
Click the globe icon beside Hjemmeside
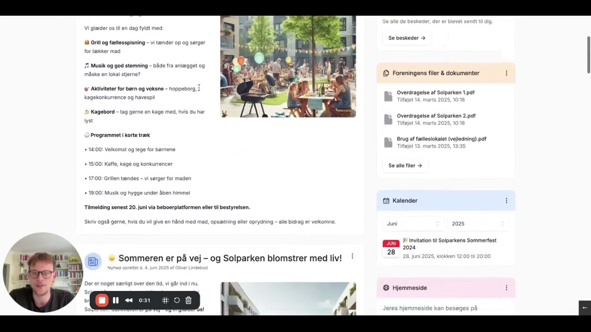[x=386, y=288]
